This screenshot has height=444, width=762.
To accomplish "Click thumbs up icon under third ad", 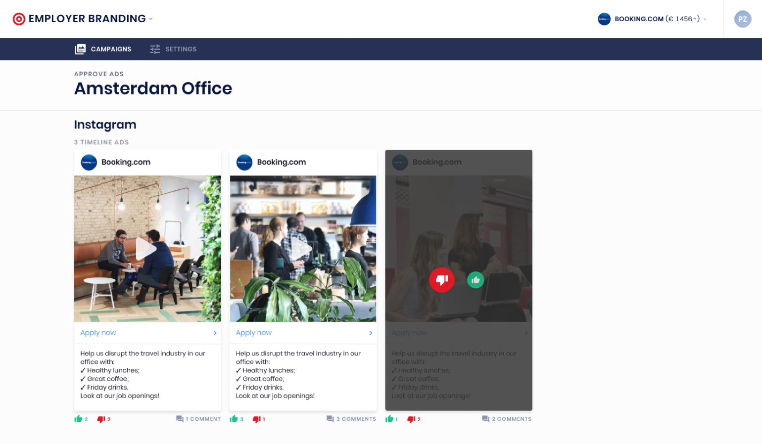I will tap(389, 419).
